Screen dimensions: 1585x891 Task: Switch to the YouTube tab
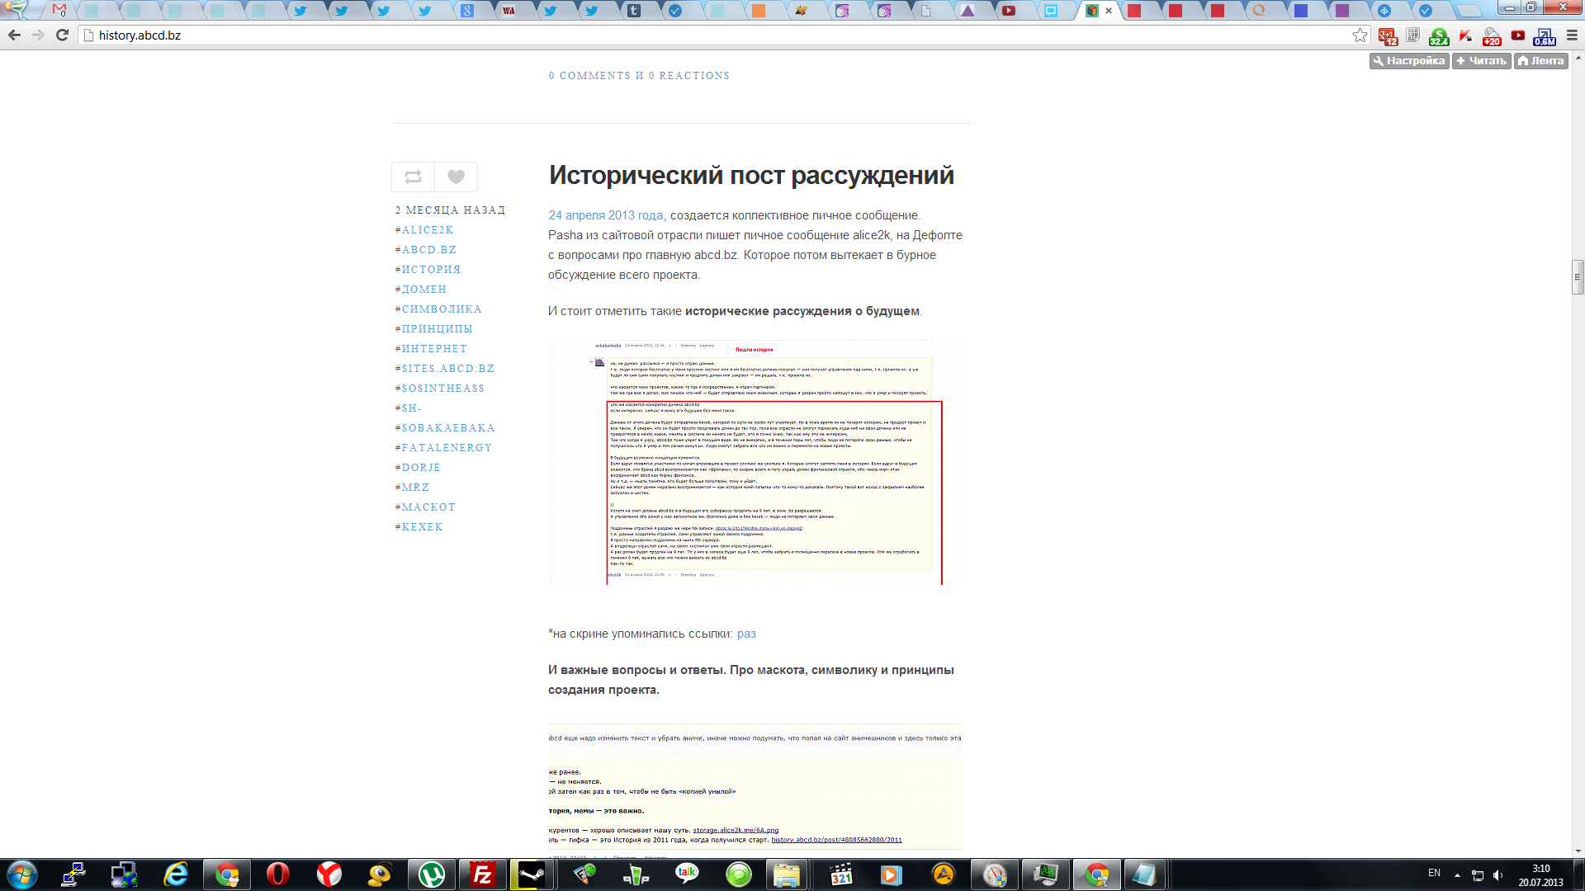pyautogui.click(x=1008, y=11)
